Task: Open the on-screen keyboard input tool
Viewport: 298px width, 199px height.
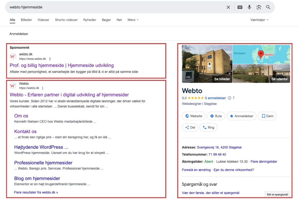Action: pyautogui.click(x=240, y=7)
